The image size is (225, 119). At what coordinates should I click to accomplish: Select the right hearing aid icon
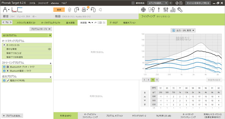pos(93,10)
